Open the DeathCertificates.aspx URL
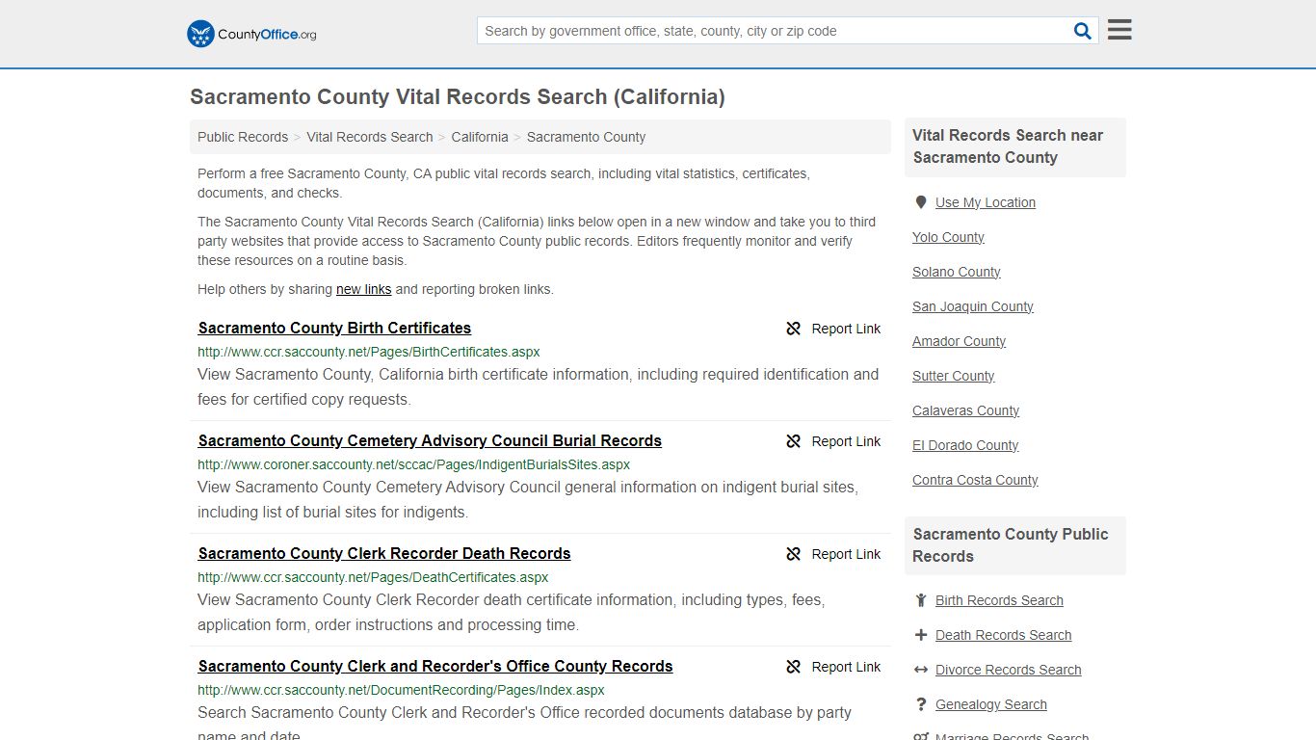Image resolution: width=1316 pixels, height=740 pixels. [373, 577]
